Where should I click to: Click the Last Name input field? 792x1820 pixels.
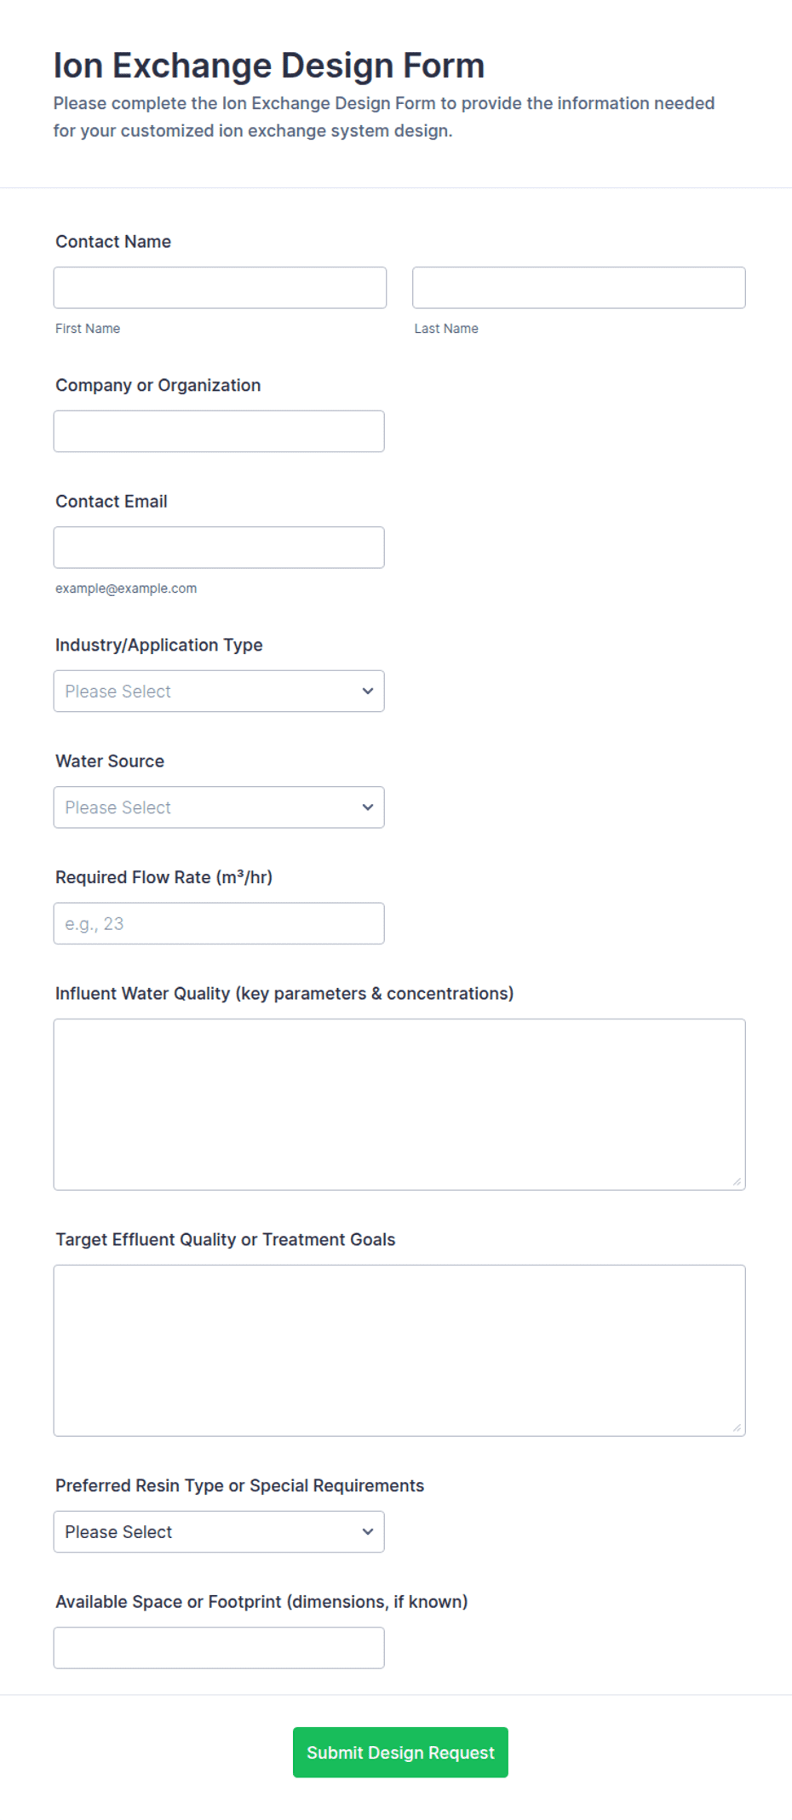click(579, 288)
